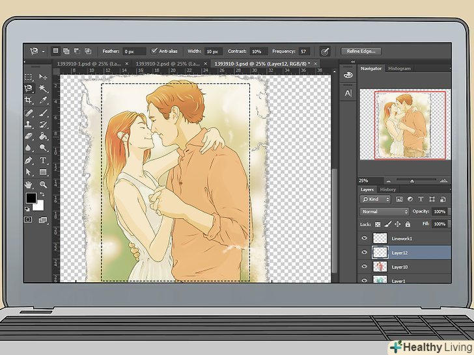Select the Magnetic Lasso tool in toolbox
The height and width of the screenshot is (355, 474).
[x=29, y=88]
